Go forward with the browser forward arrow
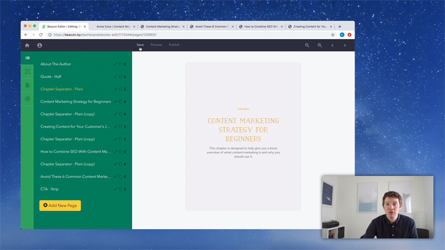 click(x=33, y=35)
